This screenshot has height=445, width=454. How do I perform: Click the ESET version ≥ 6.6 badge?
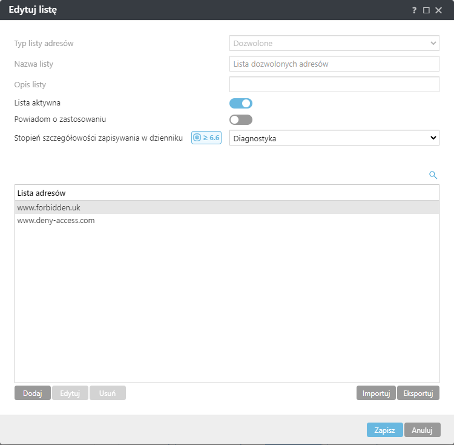pyautogui.click(x=206, y=138)
